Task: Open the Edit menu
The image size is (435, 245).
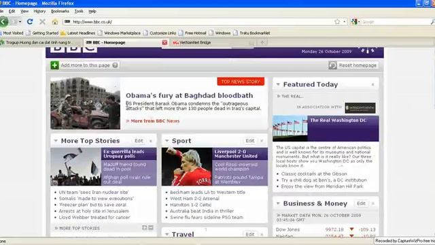Action: 12,12
